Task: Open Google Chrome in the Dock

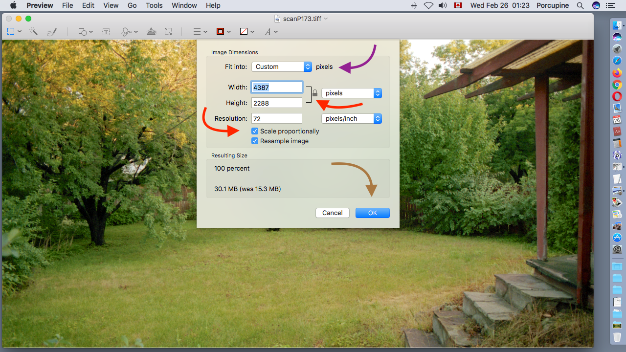Action: click(617, 85)
